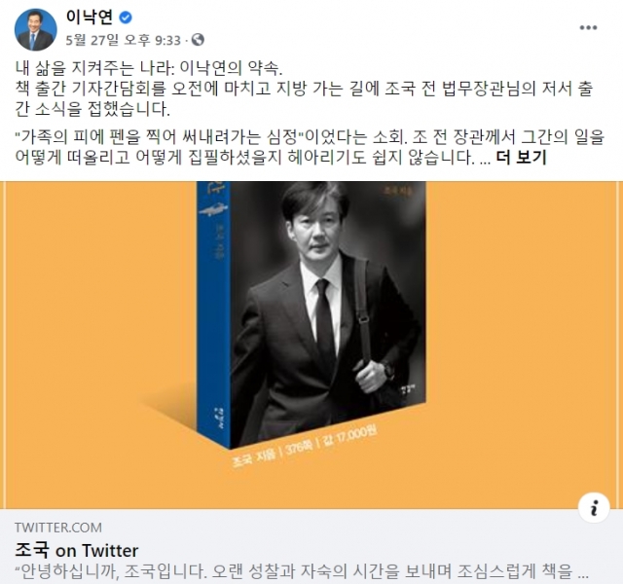This screenshot has width=623, height=584.
Task: Click the line 내 삶을 지켜주는 나라
Action: tap(149, 68)
